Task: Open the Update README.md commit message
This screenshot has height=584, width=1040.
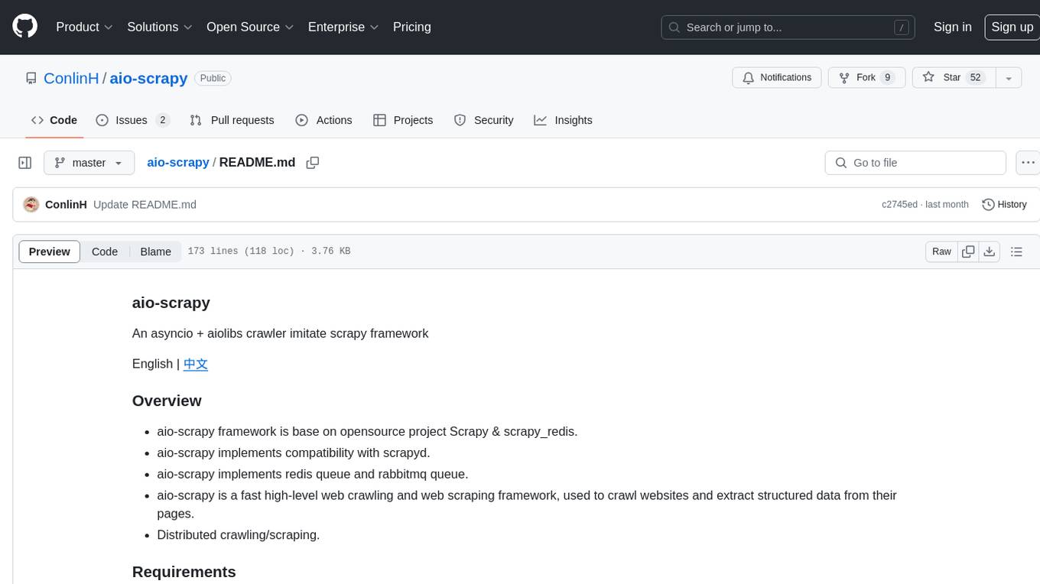Action: point(145,205)
